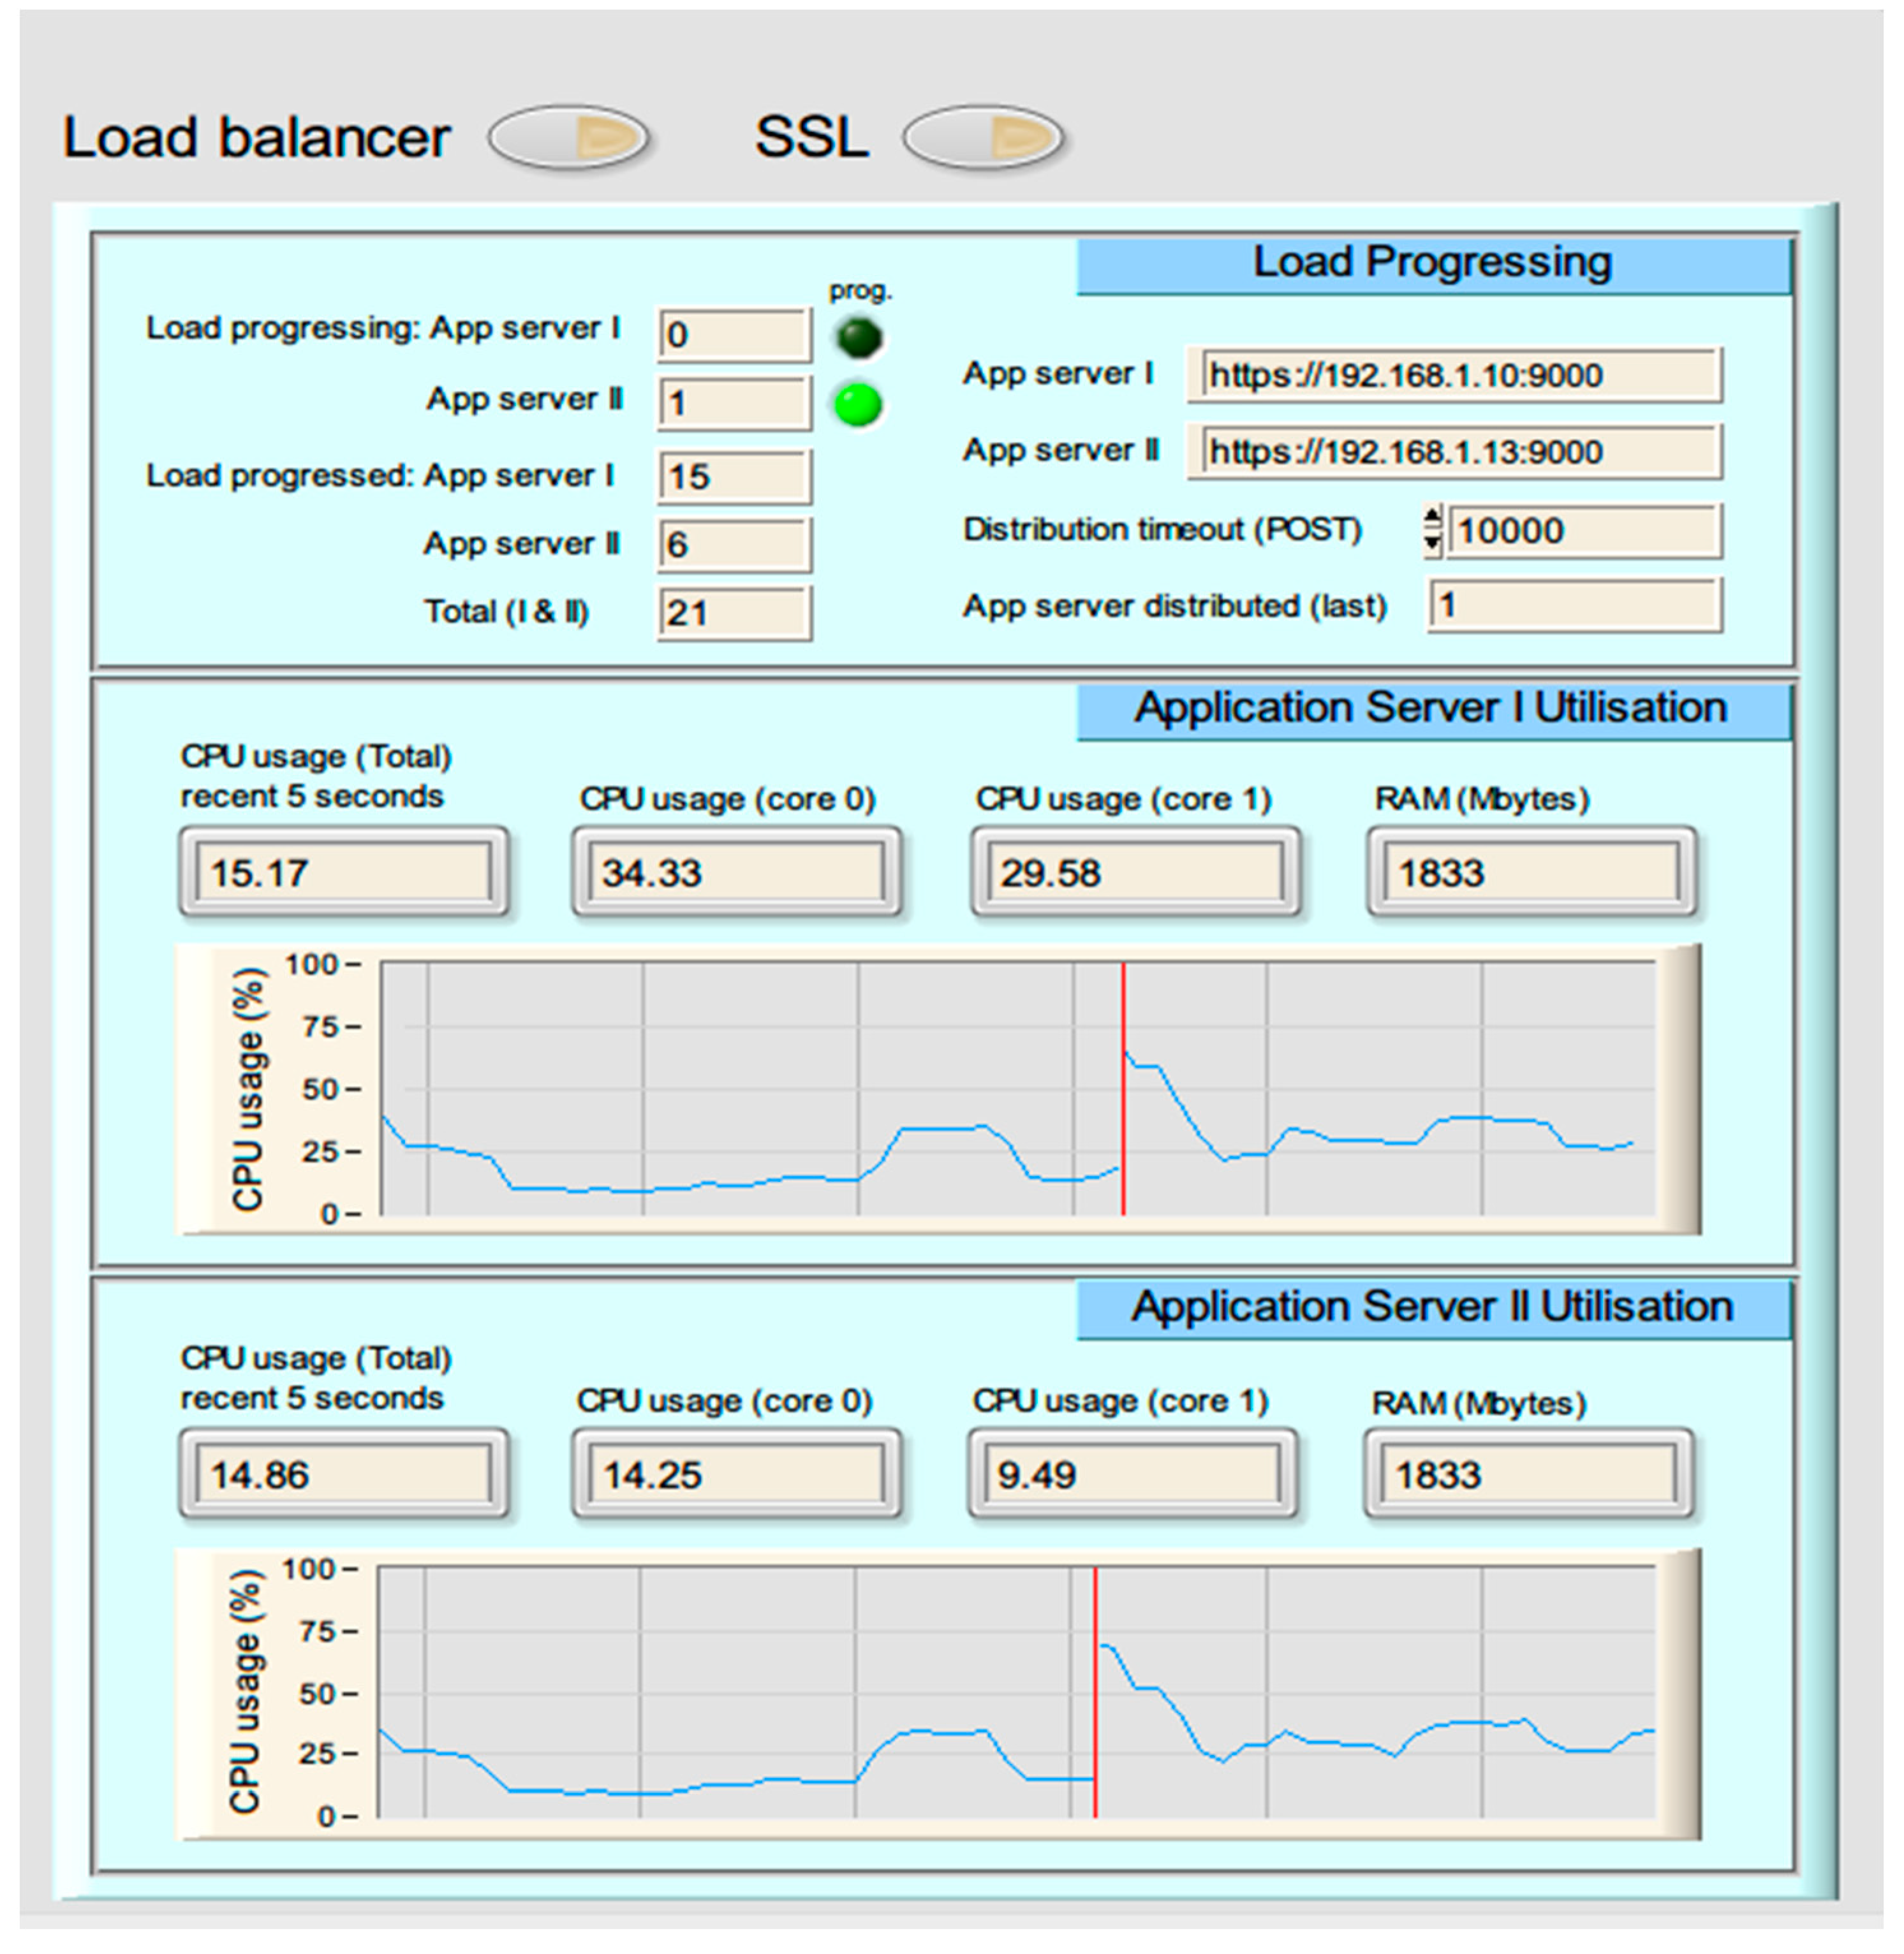Click Load progressed App server I value 15
This screenshot has width=1904, height=1954.
[734, 477]
